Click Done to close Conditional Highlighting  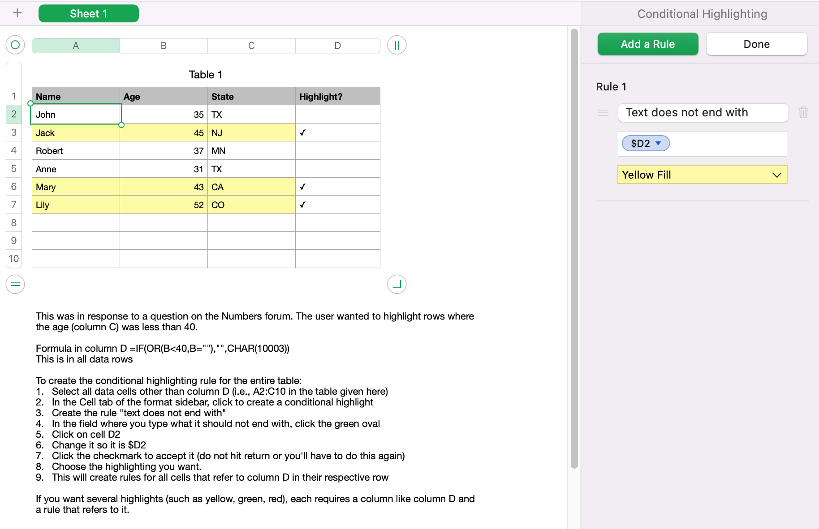[x=756, y=44]
